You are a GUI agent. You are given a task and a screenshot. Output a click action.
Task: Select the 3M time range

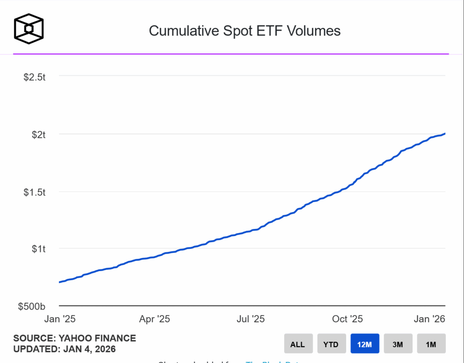click(x=398, y=344)
